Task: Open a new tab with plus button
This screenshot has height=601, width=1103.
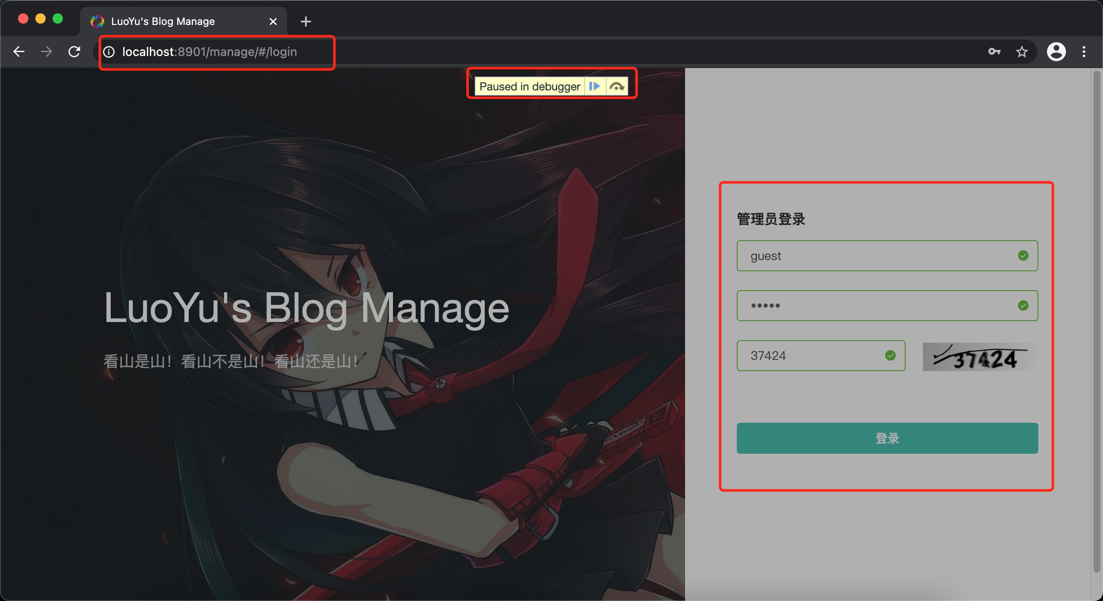Action: [305, 21]
